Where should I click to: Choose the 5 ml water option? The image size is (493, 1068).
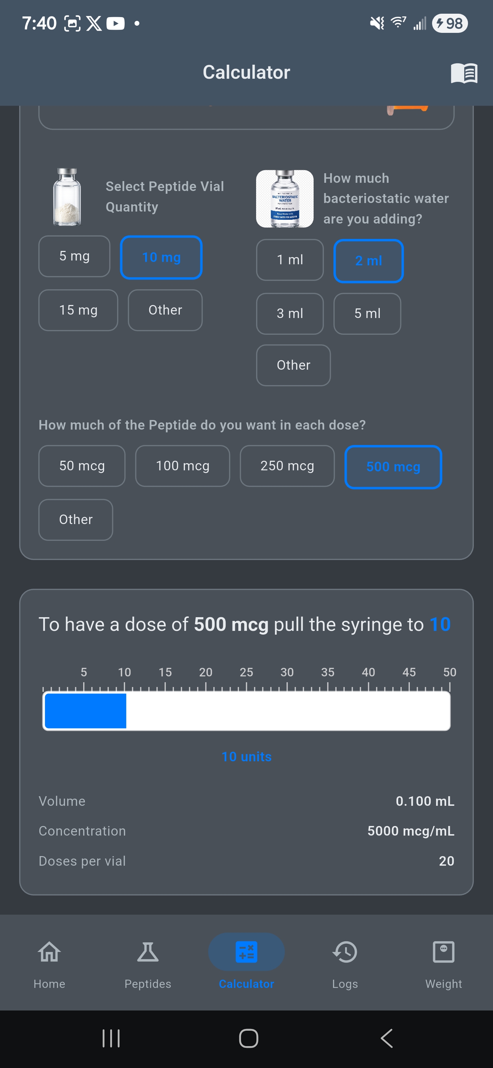[367, 314]
